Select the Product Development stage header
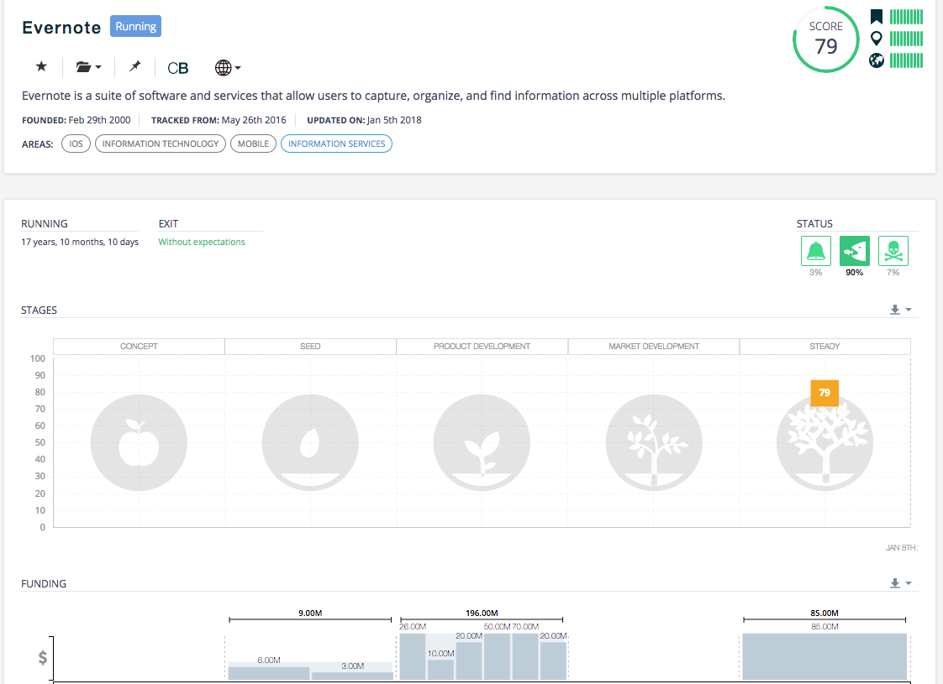Viewport: 943px width, 684px height. (x=482, y=347)
